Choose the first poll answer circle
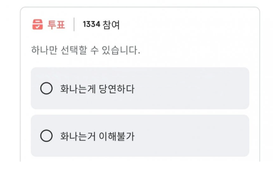 point(46,88)
